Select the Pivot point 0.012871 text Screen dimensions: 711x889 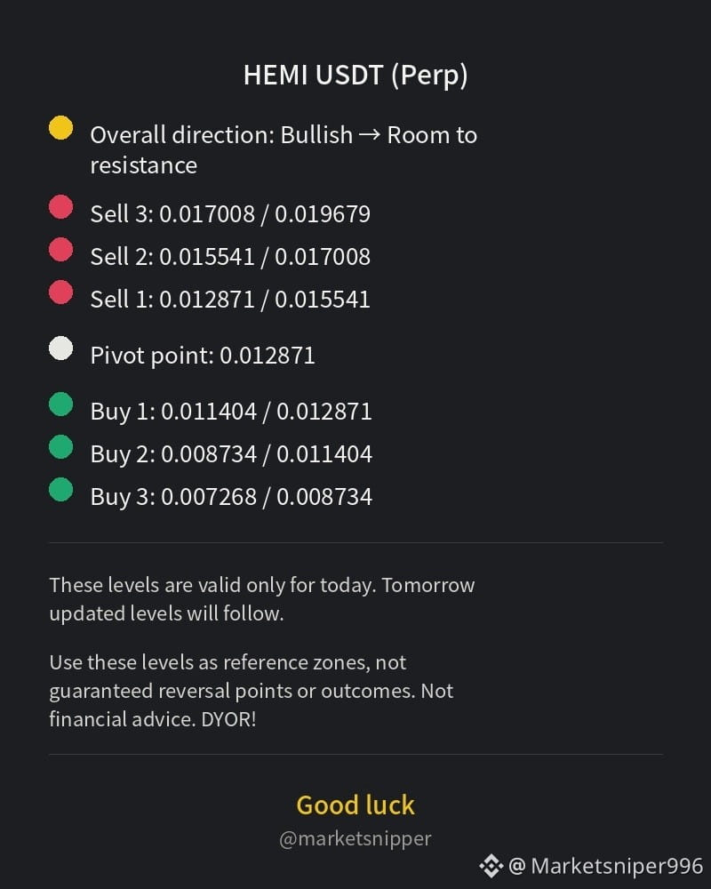203,356
